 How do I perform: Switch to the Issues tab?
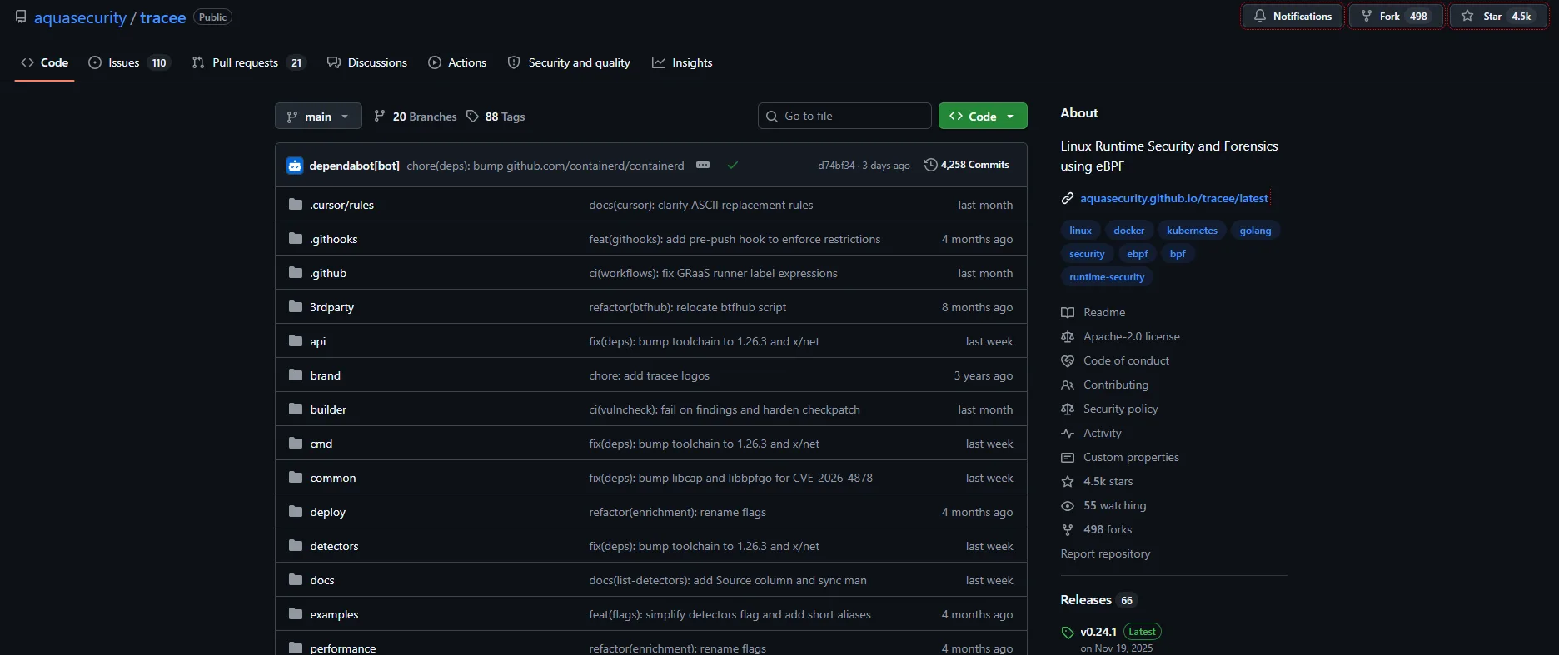[x=129, y=62]
